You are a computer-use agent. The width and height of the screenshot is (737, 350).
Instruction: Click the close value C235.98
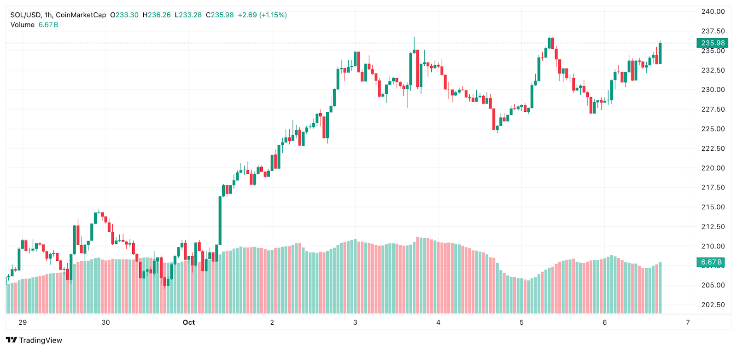(220, 15)
